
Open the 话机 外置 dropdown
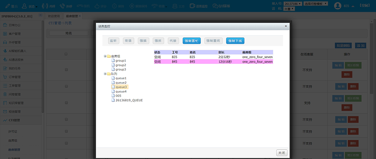[289, 9]
